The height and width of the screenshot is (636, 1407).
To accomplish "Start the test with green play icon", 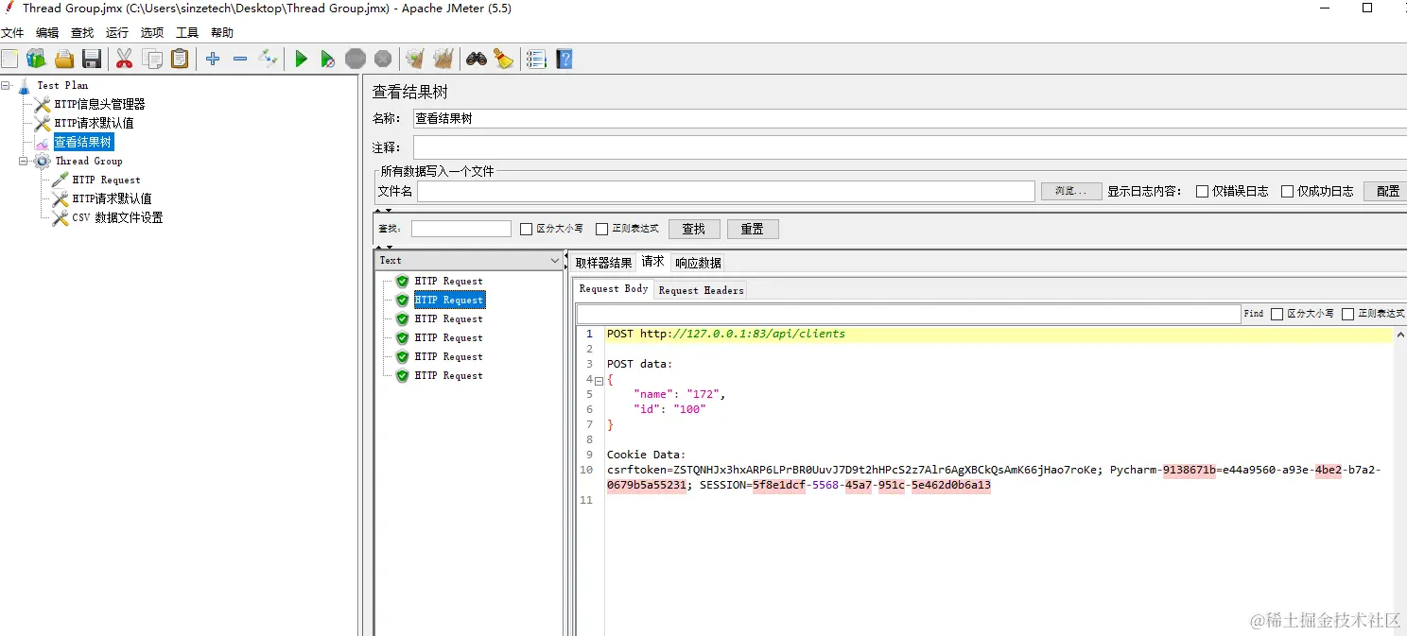I will pos(301,60).
